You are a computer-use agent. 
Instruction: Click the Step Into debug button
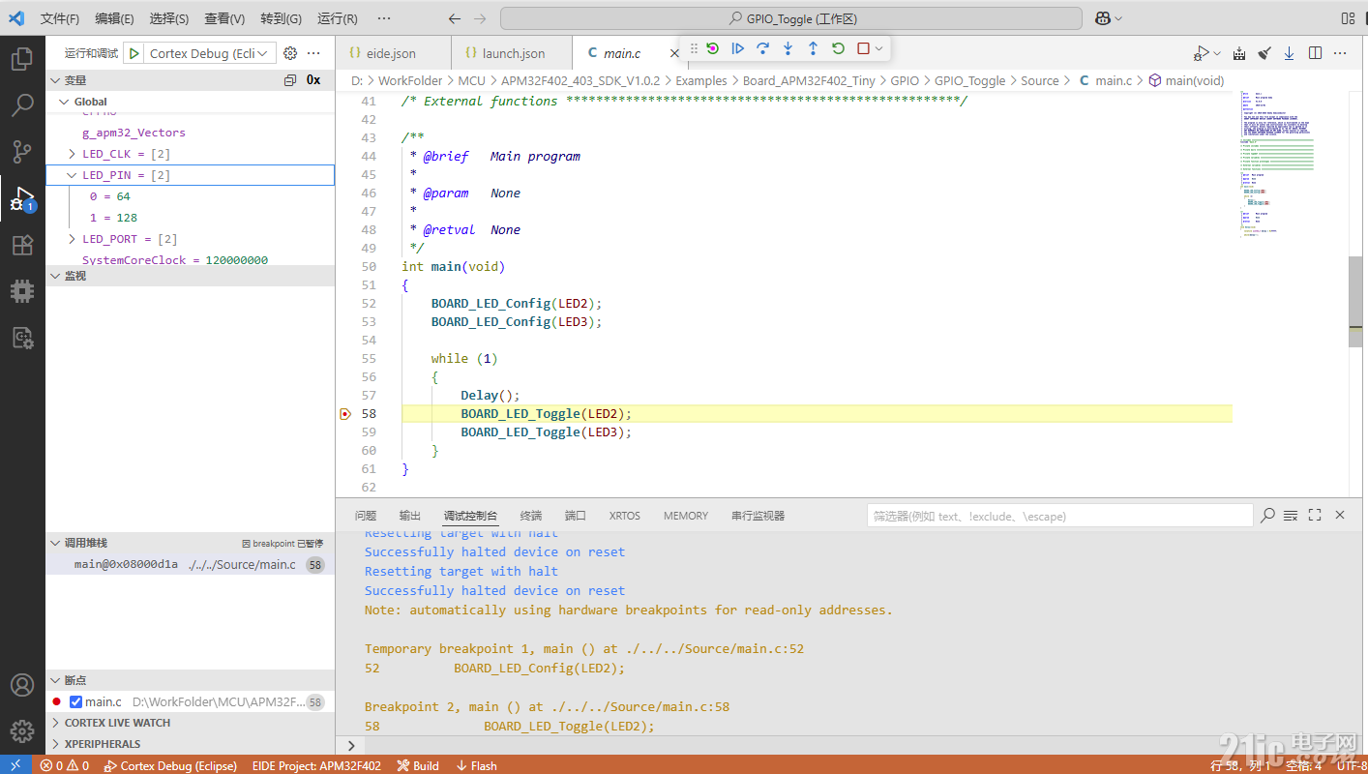[x=788, y=48]
